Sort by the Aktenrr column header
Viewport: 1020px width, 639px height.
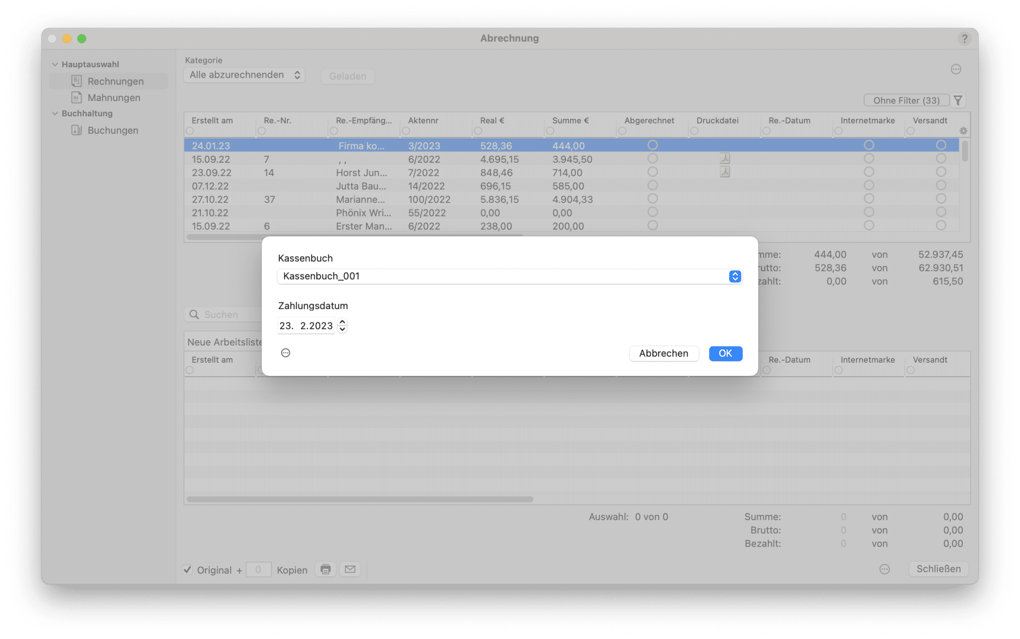click(x=423, y=120)
